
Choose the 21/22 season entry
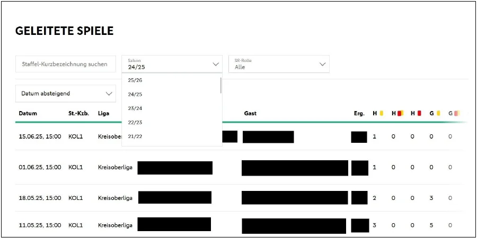point(136,136)
